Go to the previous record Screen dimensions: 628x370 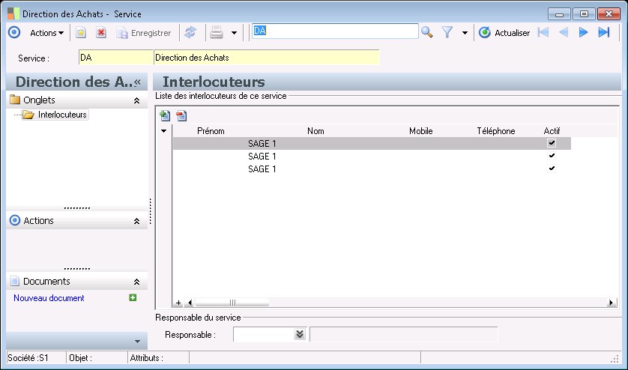(x=564, y=32)
